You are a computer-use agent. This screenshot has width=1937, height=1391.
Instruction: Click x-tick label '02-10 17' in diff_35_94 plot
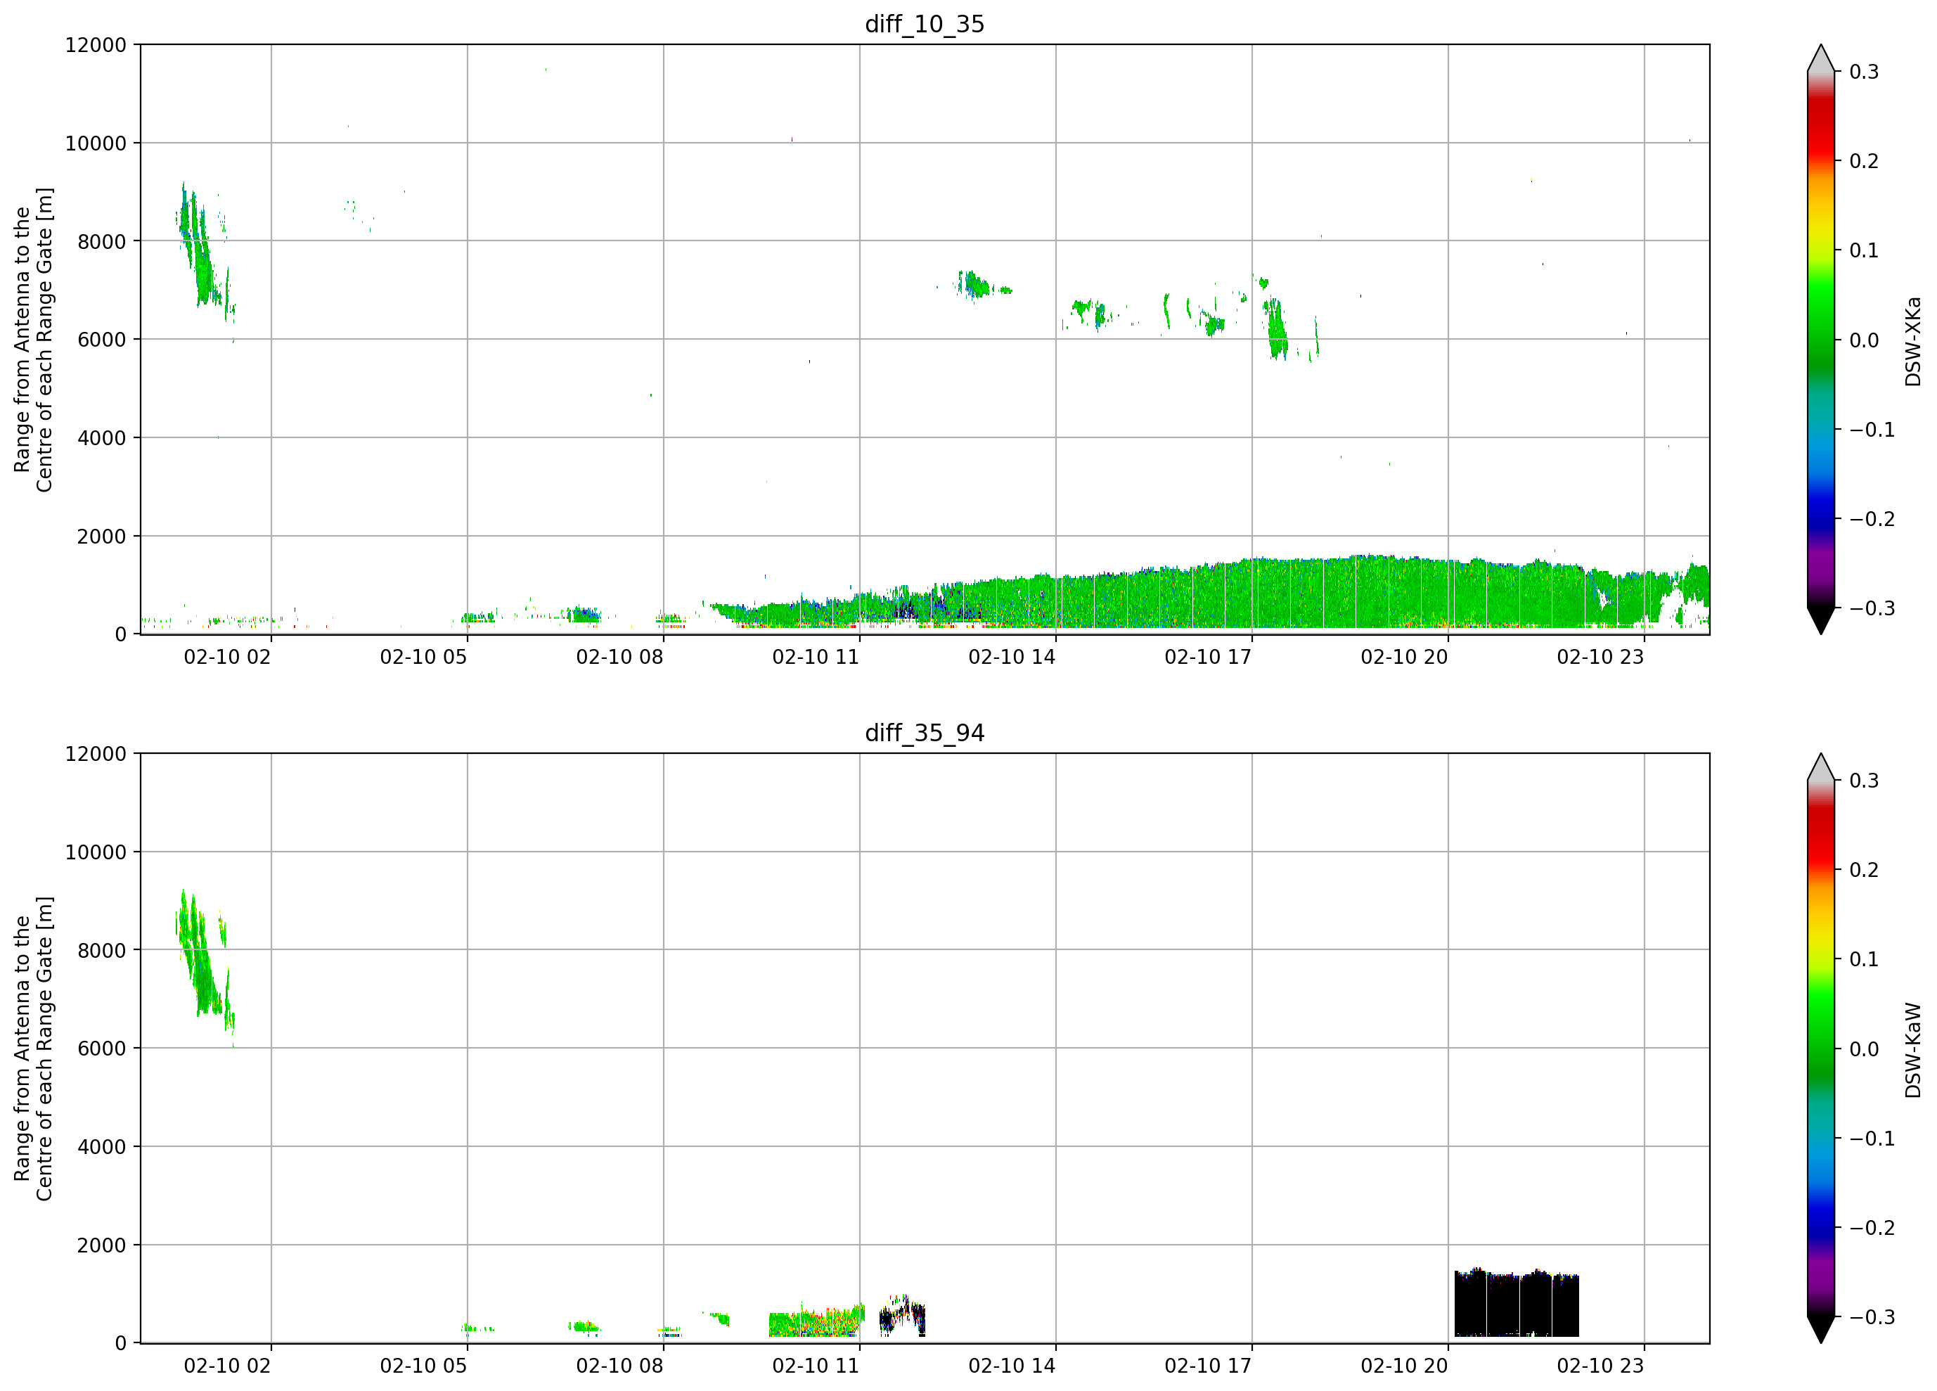coord(1209,1366)
